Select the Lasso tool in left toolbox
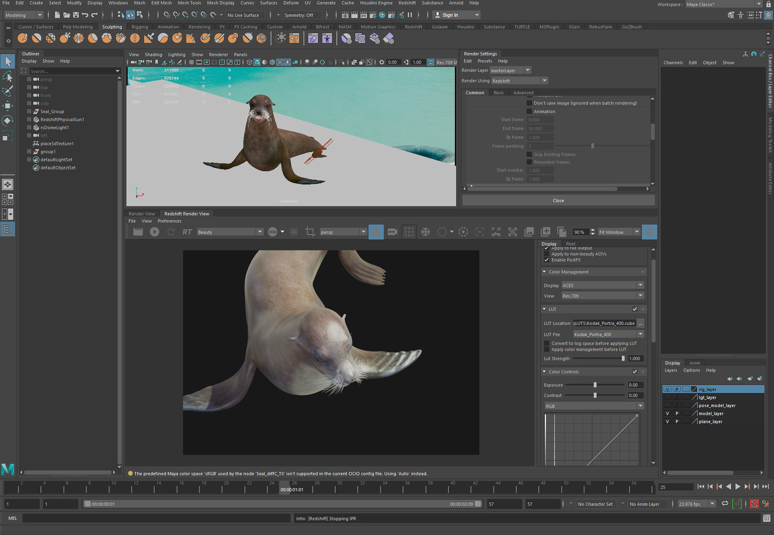The width and height of the screenshot is (774, 535). [x=8, y=77]
